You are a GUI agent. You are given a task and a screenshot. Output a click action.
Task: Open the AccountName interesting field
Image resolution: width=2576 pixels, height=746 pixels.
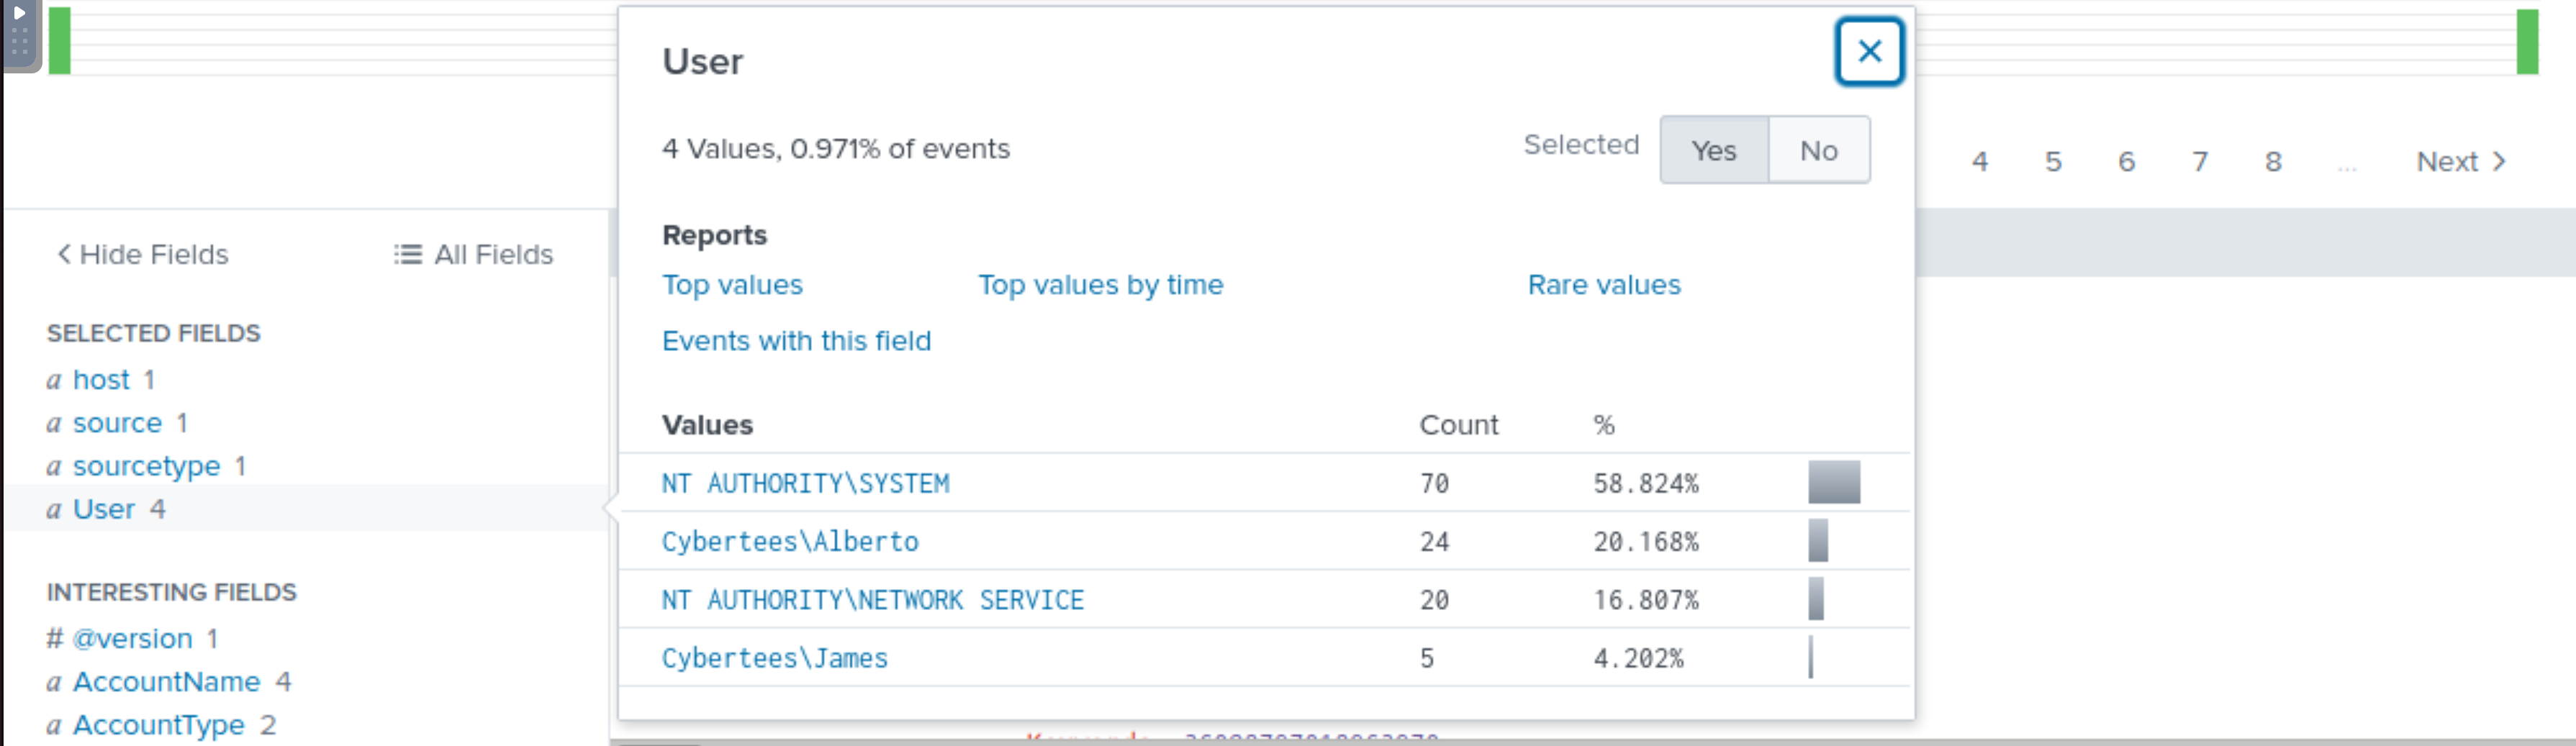[166, 682]
